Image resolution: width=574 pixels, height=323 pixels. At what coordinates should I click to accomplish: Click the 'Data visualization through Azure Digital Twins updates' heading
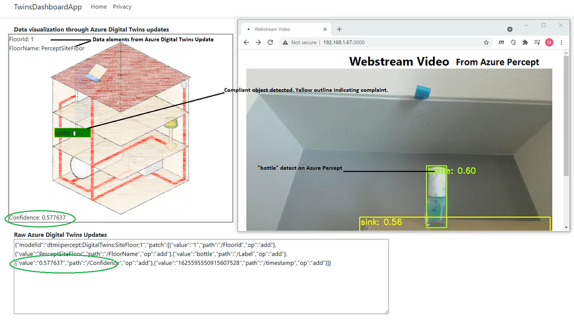tap(91, 30)
